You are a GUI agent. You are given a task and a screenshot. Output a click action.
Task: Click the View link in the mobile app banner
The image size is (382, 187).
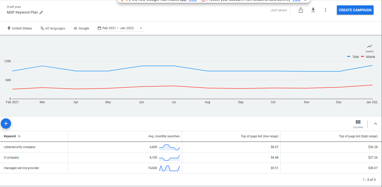click(x=193, y=1)
